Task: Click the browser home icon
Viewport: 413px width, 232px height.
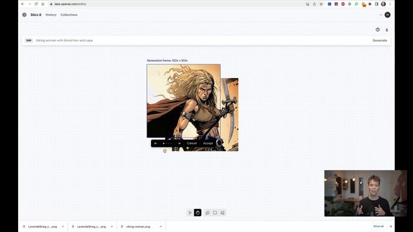Action: tap(43, 4)
